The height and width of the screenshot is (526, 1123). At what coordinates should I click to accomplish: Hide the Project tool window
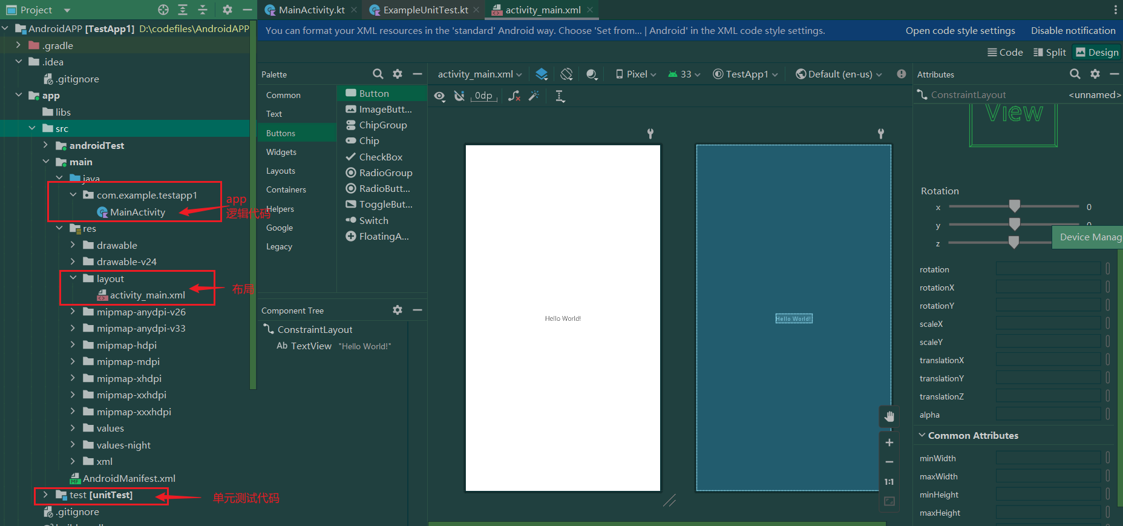pyautogui.click(x=247, y=10)
